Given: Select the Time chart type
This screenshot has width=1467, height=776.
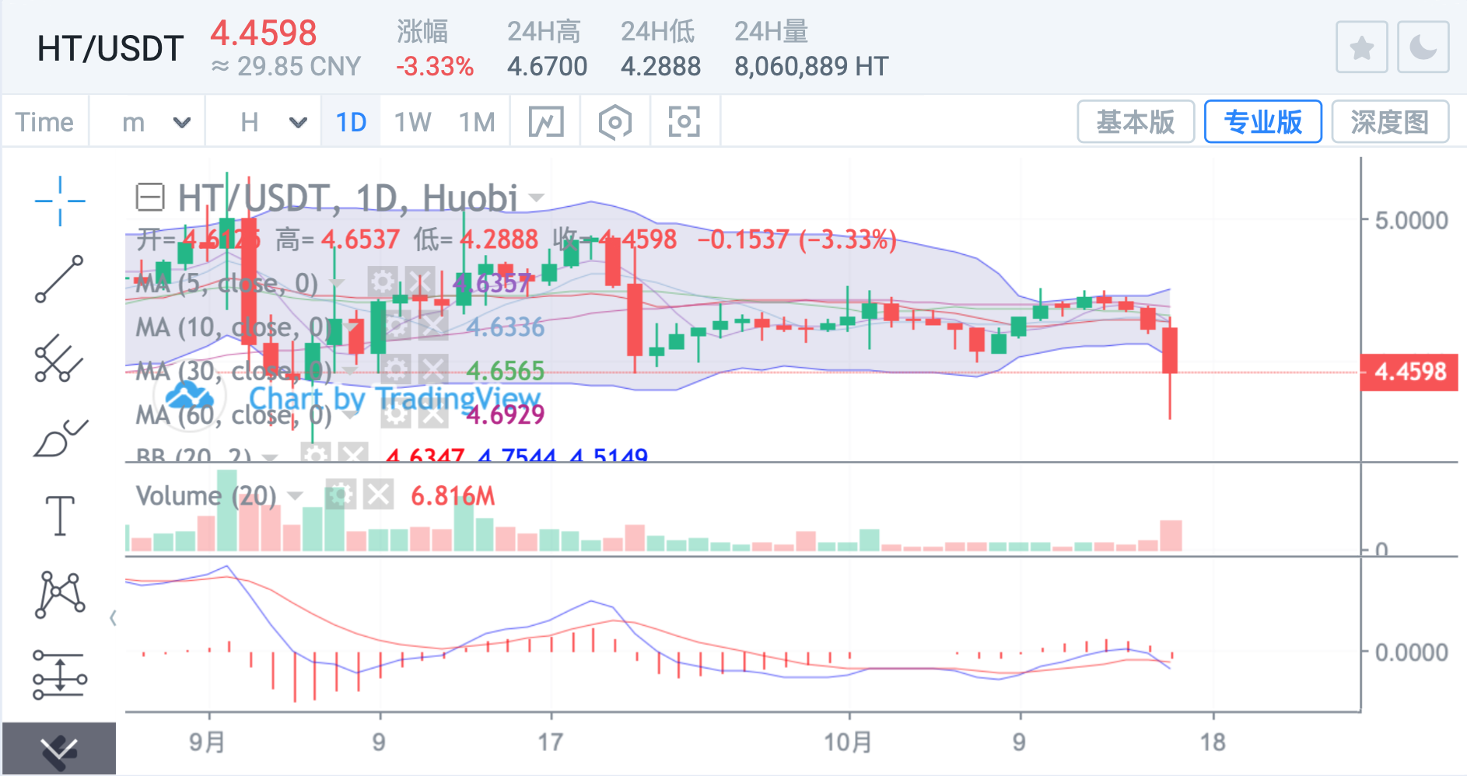Looking at the screenshot, I should 44,122.
